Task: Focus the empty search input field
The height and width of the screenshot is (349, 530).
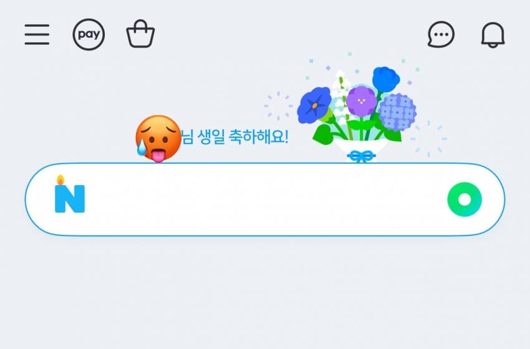Action: pyautogui.click(x=264, y=199)
